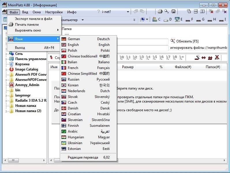Viewport: 230px width, 173px height.
Task: Click the expand level 0 tree icon
Action: [x=122, y=57]
